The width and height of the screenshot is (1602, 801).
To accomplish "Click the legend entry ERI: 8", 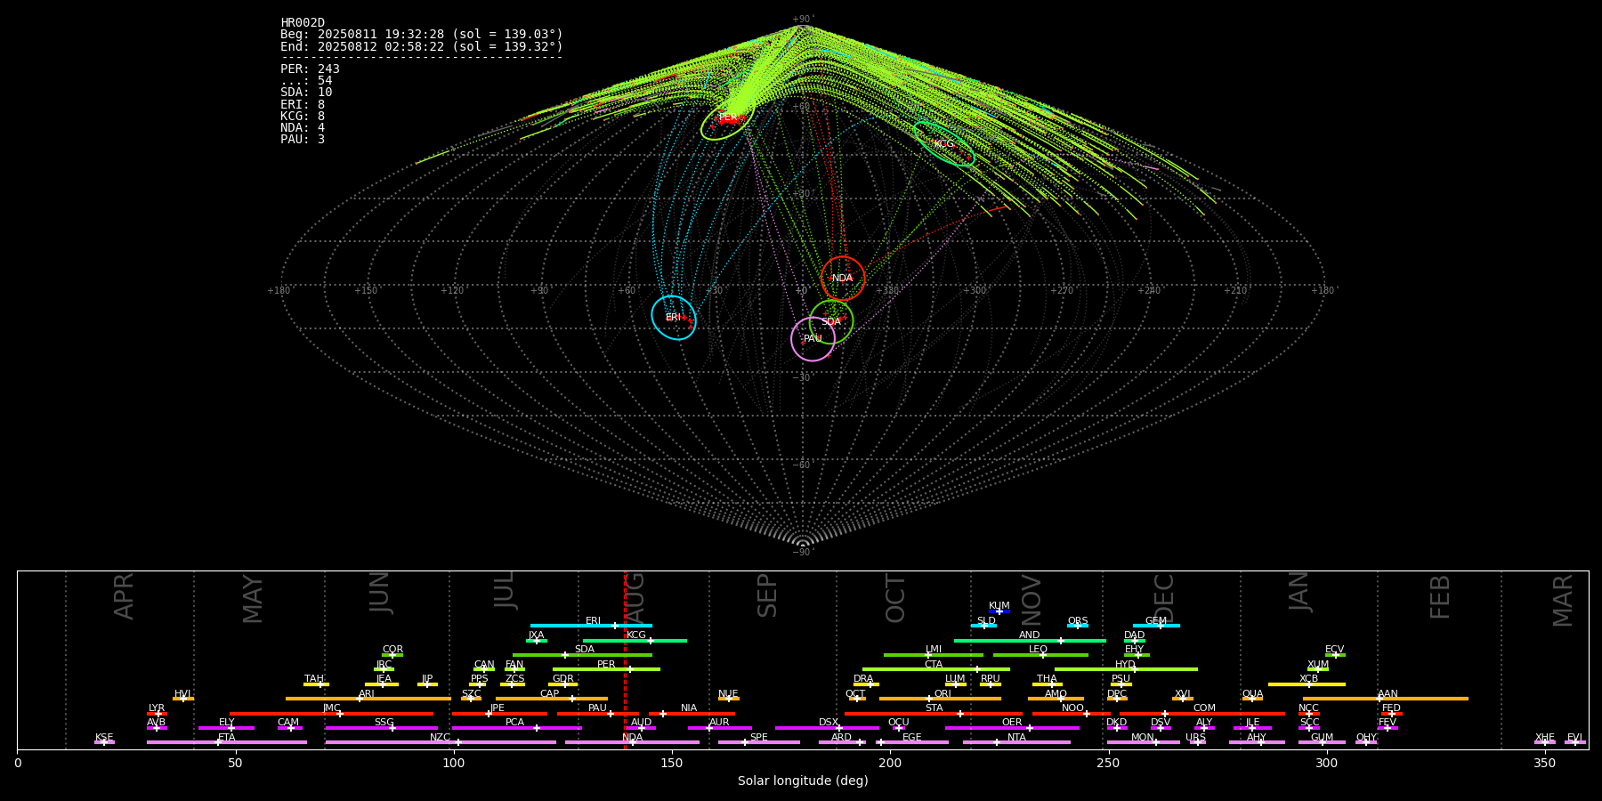I will 303,105.
